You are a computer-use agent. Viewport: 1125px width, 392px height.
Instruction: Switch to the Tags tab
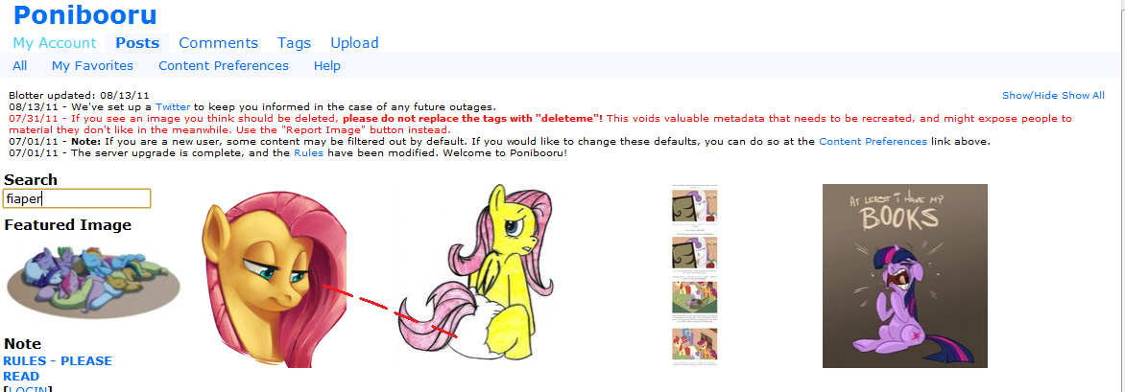(294, 43)
